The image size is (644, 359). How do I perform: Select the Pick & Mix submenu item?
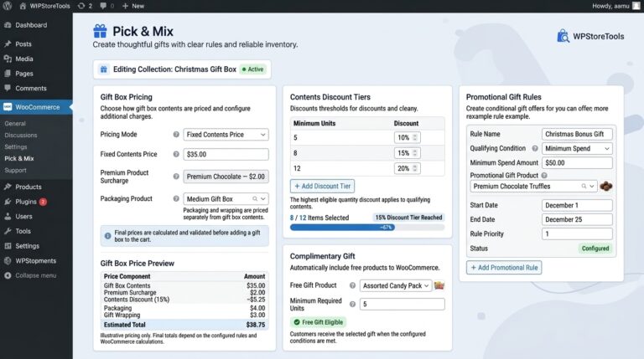point(19,158)
